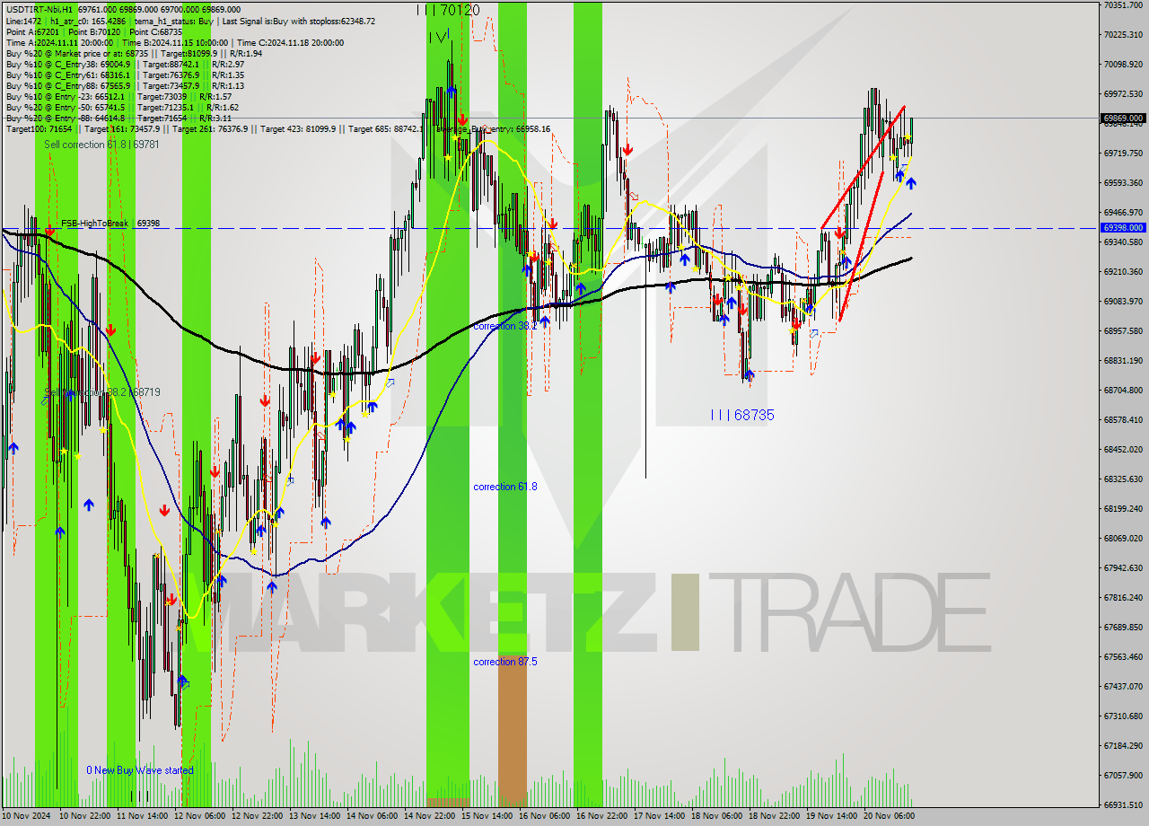The image size is (1149, 826).
Task: Click the '11 Nov 14:00' time axis label
Action: point(141,816)
